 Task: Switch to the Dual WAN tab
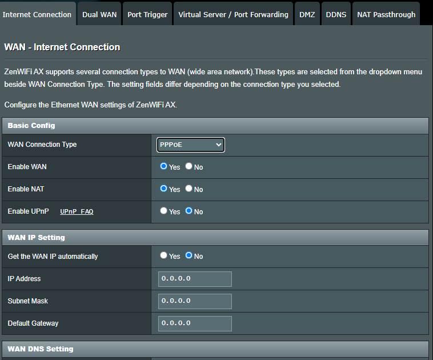point(99,14)
